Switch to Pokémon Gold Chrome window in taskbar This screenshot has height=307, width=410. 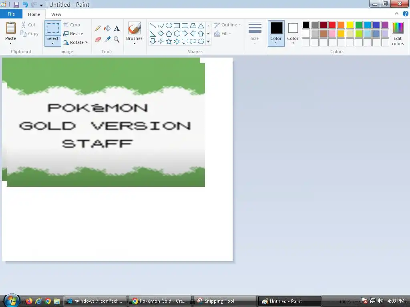(x=160, y=301)
